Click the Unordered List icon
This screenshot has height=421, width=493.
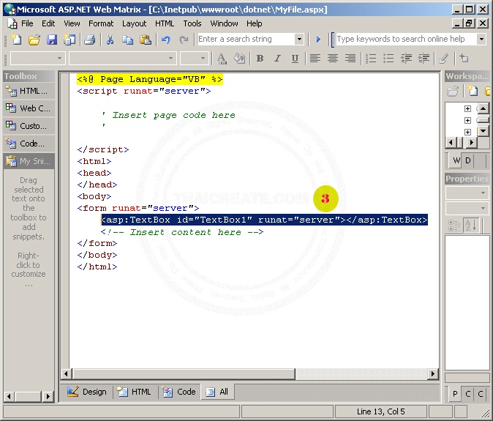coord(388,59)
